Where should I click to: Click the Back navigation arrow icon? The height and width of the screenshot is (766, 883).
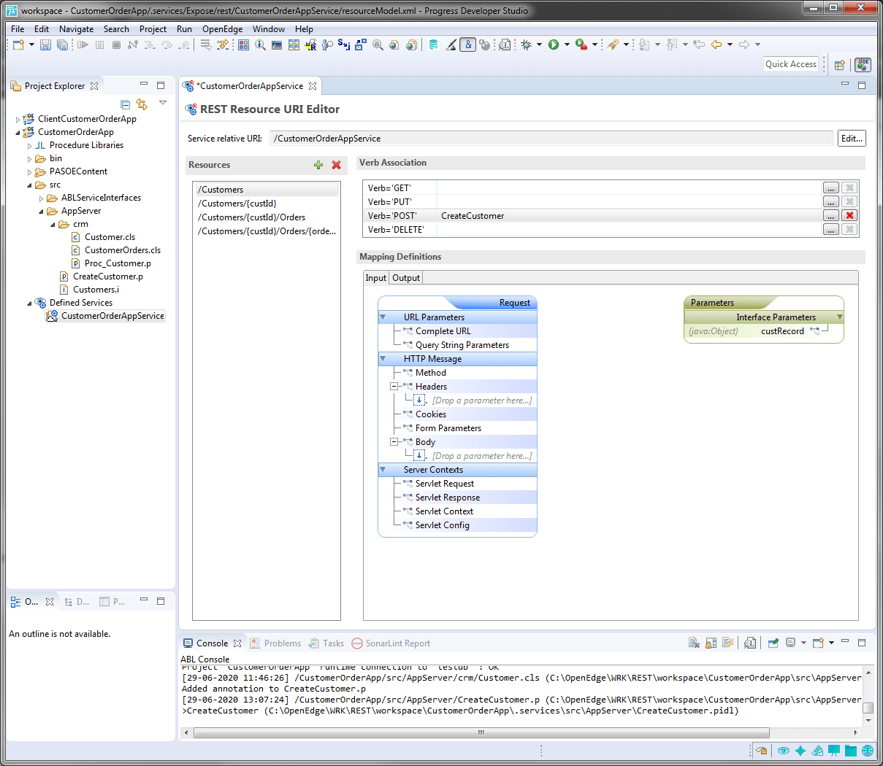coord(716,45)
